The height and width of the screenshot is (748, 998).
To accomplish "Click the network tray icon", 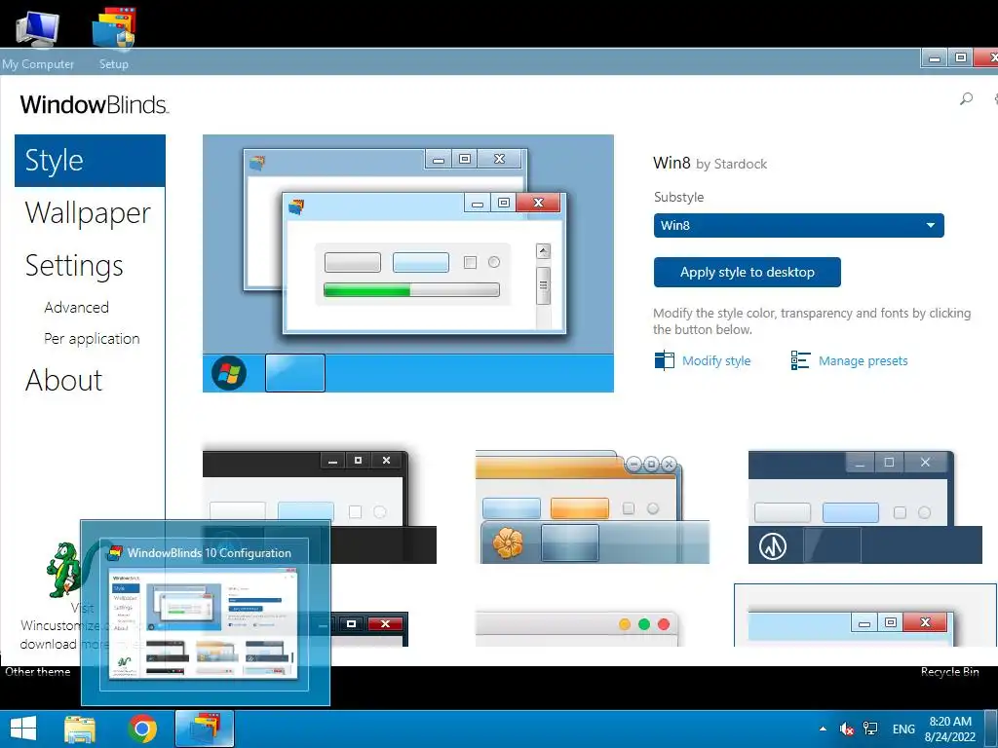I will coord(870,729).
